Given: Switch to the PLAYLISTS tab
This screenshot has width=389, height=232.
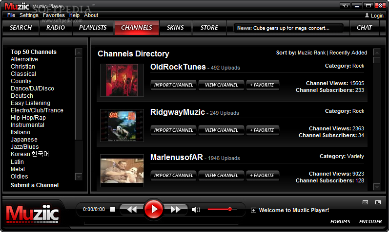Looking at the screenshot, I should point(93,28).
